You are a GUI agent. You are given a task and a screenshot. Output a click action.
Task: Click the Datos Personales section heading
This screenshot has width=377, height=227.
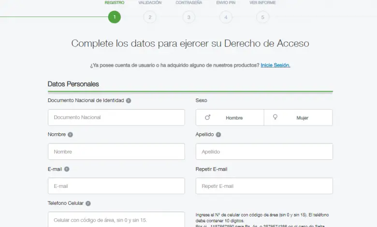point(73,84)
